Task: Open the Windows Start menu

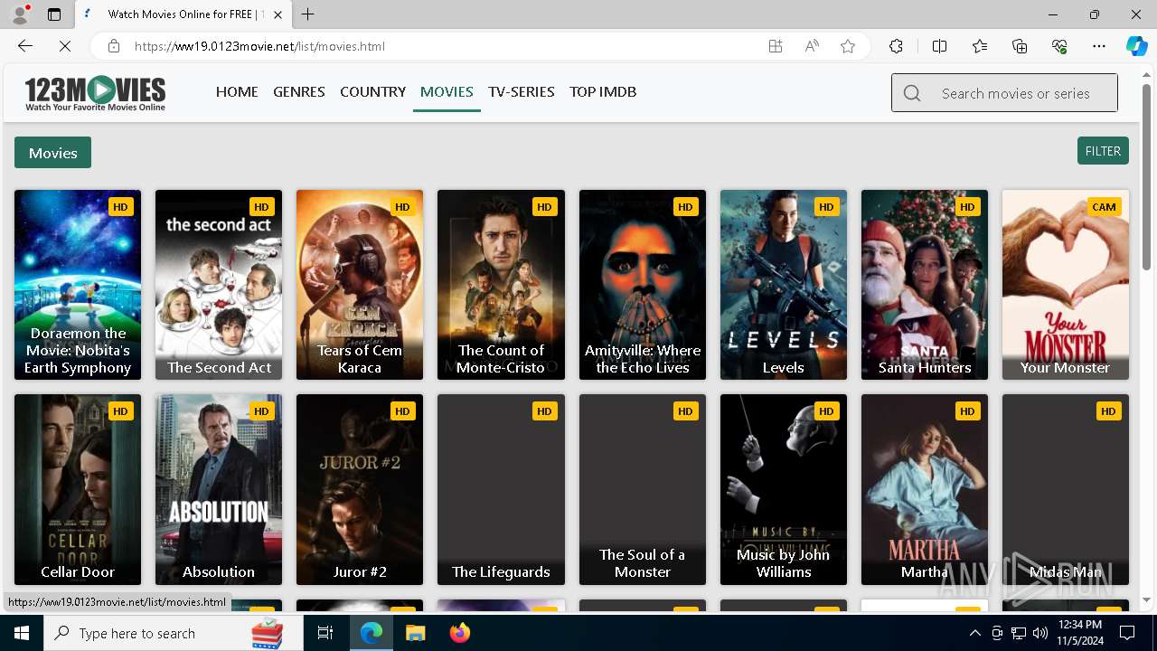Action: [22, 633]
